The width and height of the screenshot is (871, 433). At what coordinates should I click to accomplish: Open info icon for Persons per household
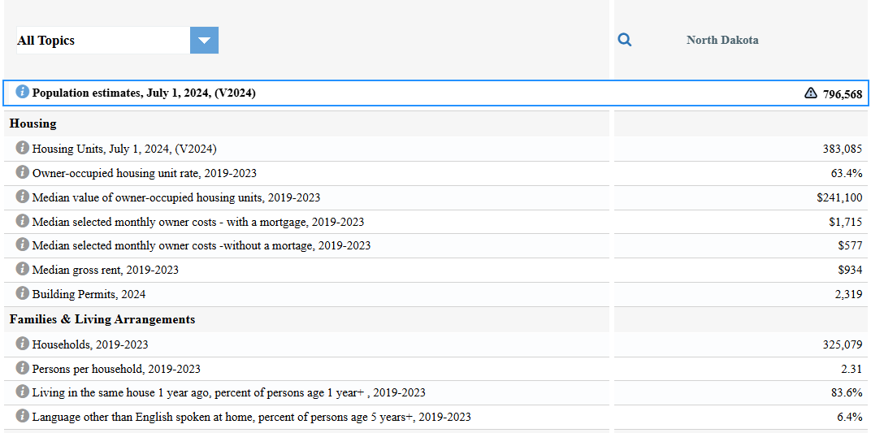coord(23,369)
